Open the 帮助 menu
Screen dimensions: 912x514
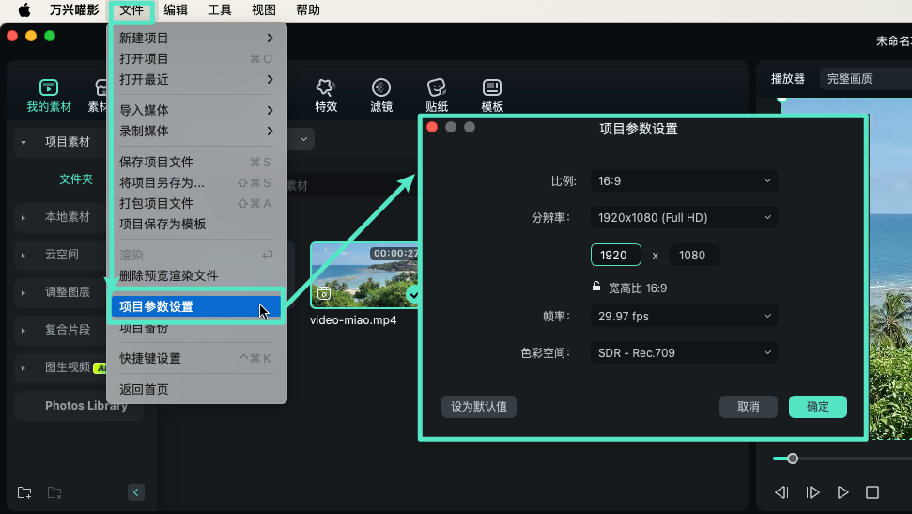pyautogui.click(x=308, y=10)
